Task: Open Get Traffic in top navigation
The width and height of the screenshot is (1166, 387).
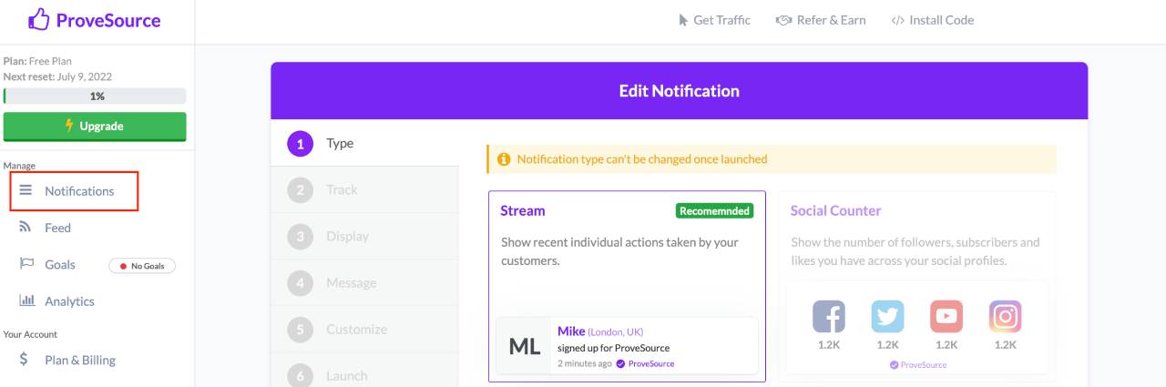Action: click(x=714, y=20)
